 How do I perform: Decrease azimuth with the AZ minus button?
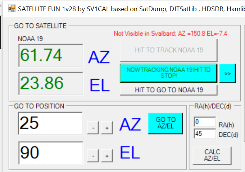coord(93,128)
